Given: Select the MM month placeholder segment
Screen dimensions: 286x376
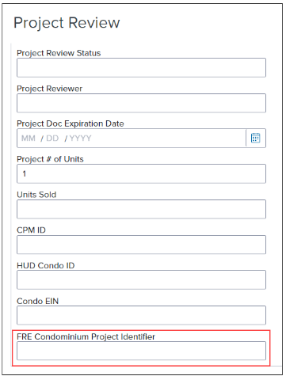Looking at the screenshot, I should click(29, 139).
